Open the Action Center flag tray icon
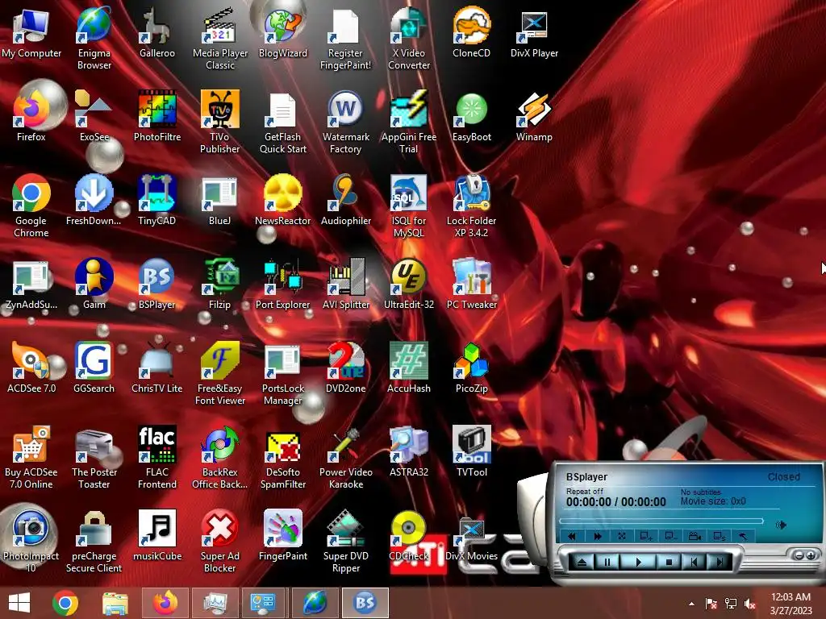The width and height of the screenshot is (826, 619). (x=711, y=604)
